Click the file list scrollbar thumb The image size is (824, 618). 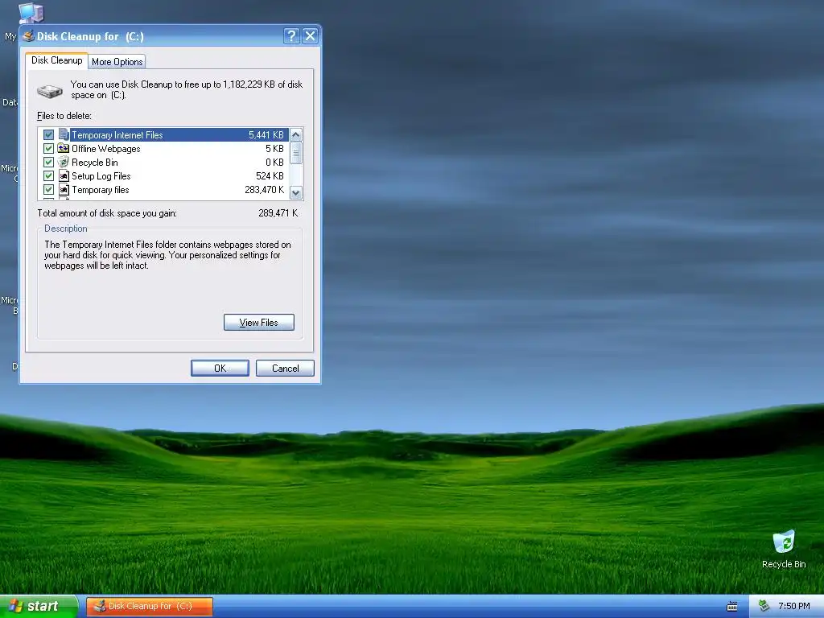(296, 152)
